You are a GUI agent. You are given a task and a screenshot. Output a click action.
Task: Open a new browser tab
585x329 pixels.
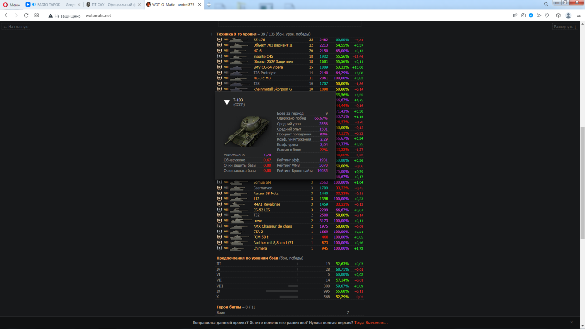tap(209, 4)
